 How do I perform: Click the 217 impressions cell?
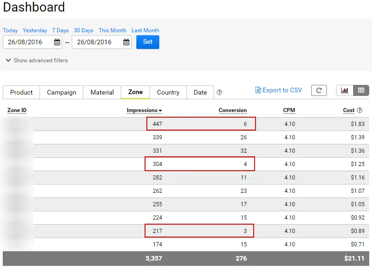157,231
